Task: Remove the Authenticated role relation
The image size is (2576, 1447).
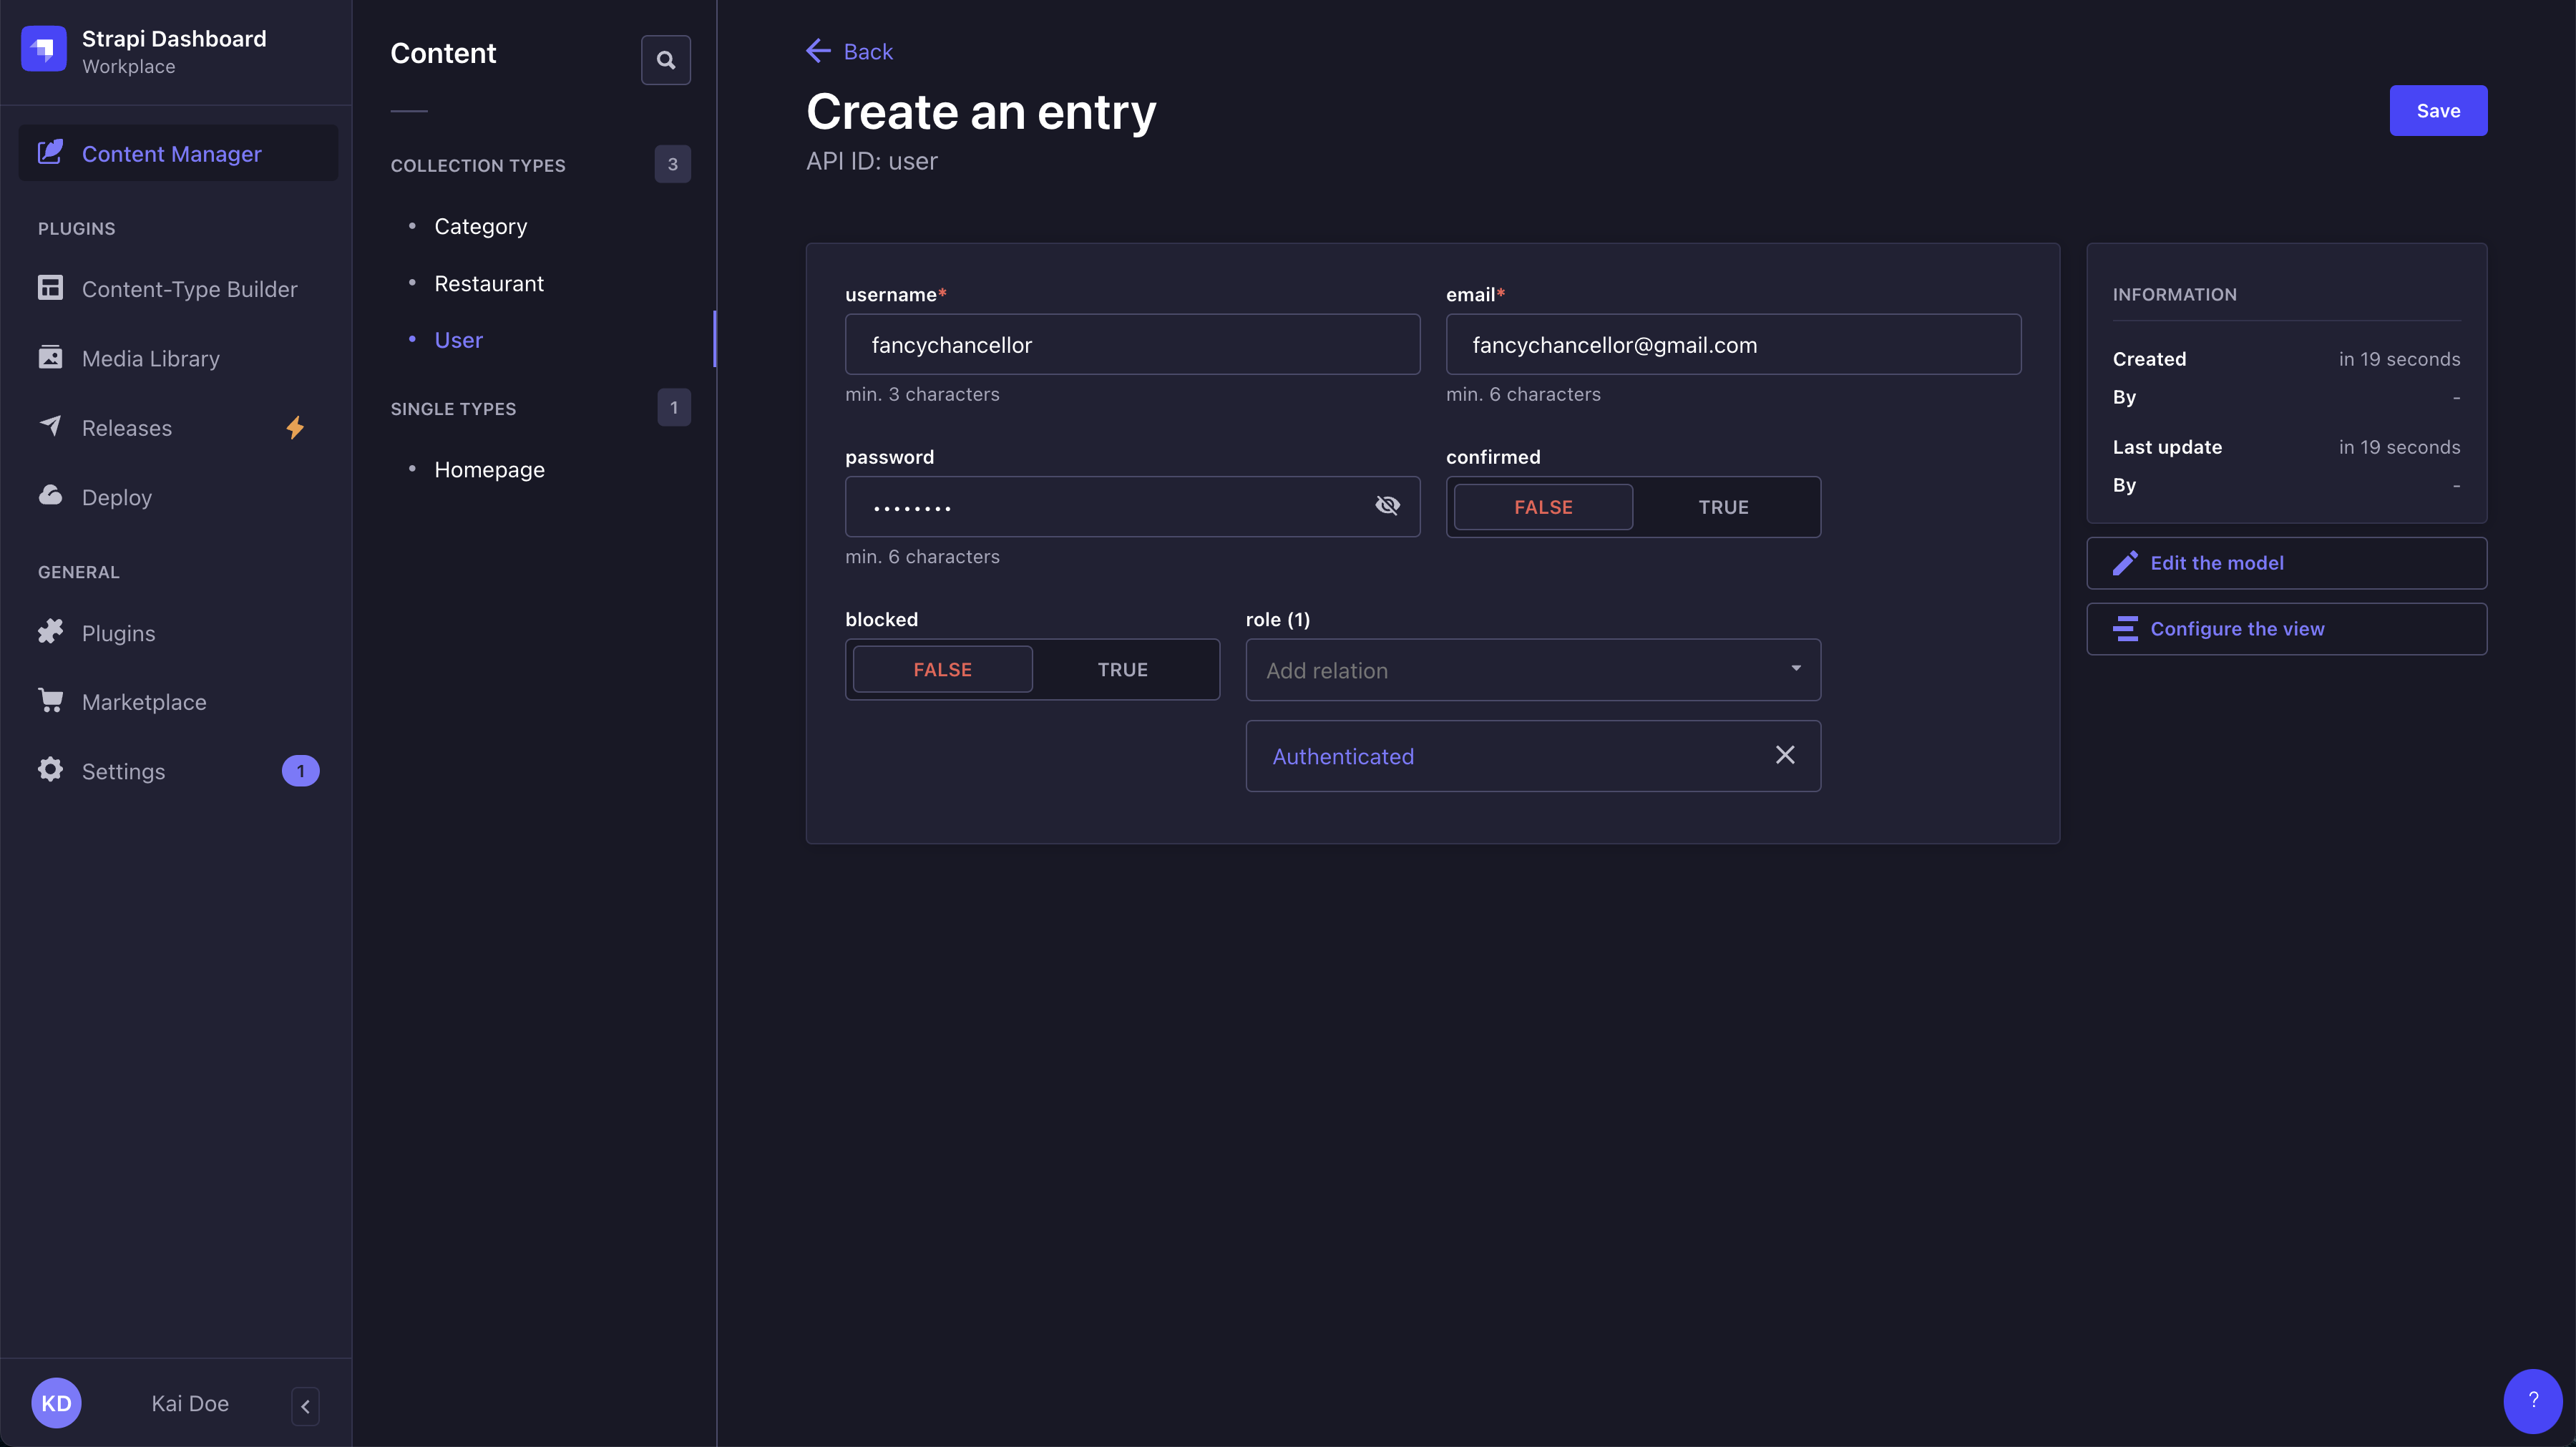Action: 1785,755
